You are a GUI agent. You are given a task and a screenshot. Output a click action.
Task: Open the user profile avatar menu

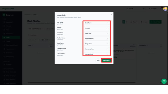[165, 9]
